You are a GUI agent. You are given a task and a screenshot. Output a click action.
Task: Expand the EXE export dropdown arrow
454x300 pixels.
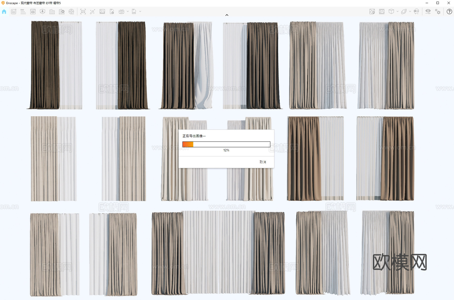click(140, 12)
